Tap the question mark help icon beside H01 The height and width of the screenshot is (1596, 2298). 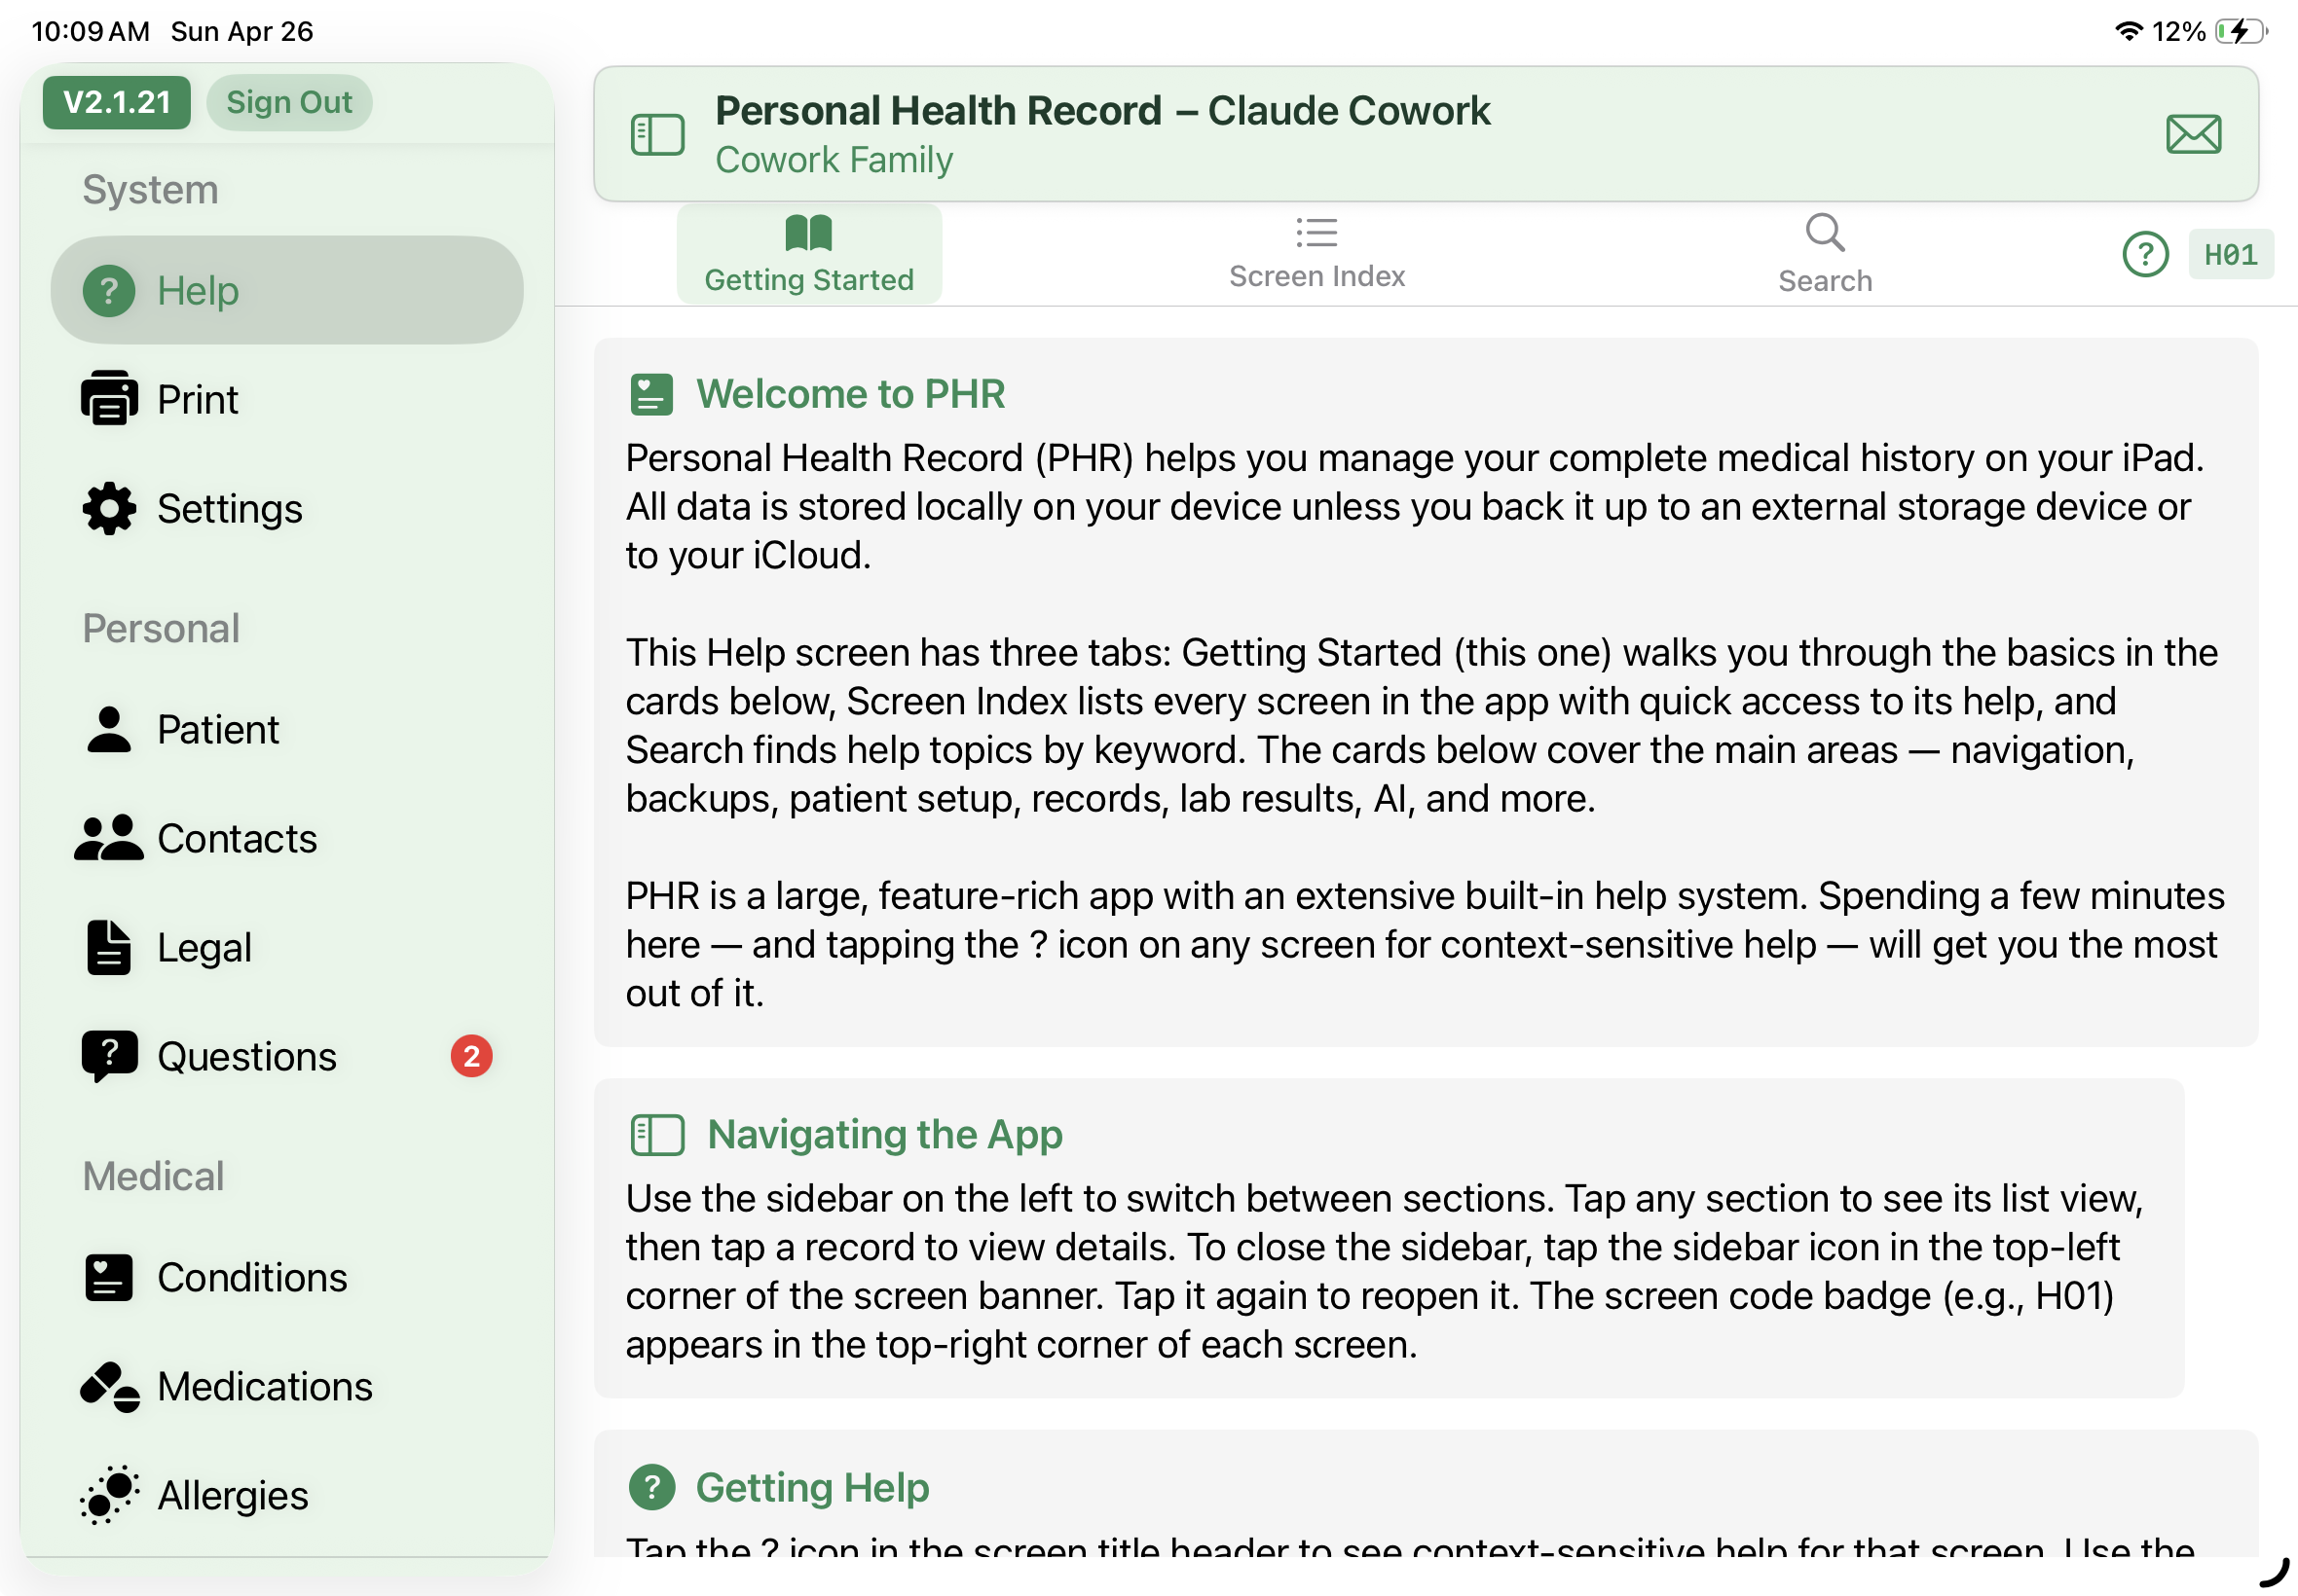click(x=2145, y=255)
